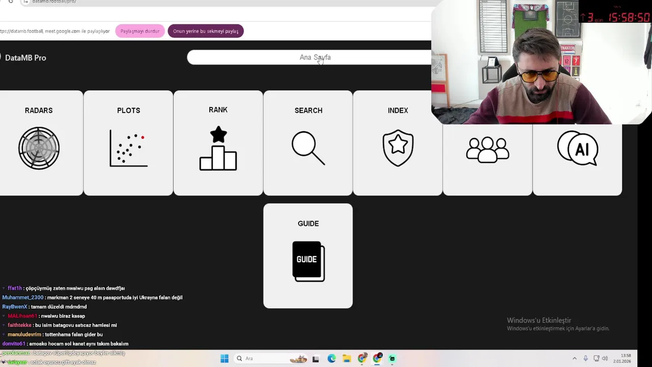Reload the page in the browser
Screen dimensions: 652x367
coord(11,2)
